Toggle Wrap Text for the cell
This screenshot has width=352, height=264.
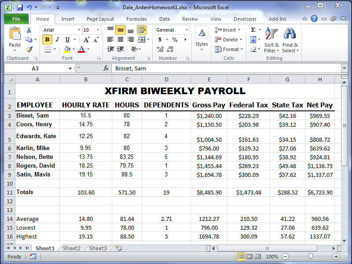142,30
